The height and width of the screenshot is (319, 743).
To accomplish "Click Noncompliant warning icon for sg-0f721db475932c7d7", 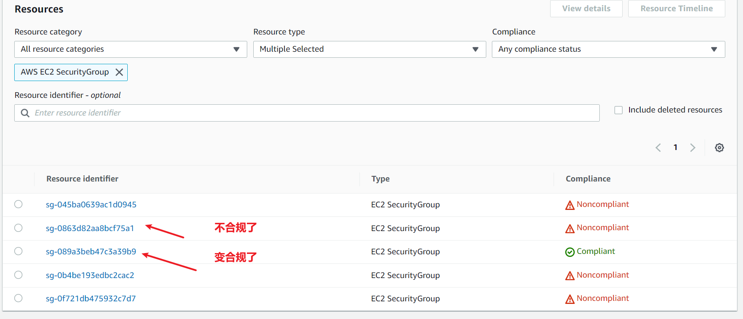I will 570,299.
